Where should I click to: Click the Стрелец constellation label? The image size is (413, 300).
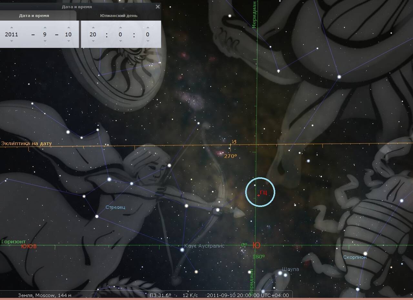coord(115,207)
